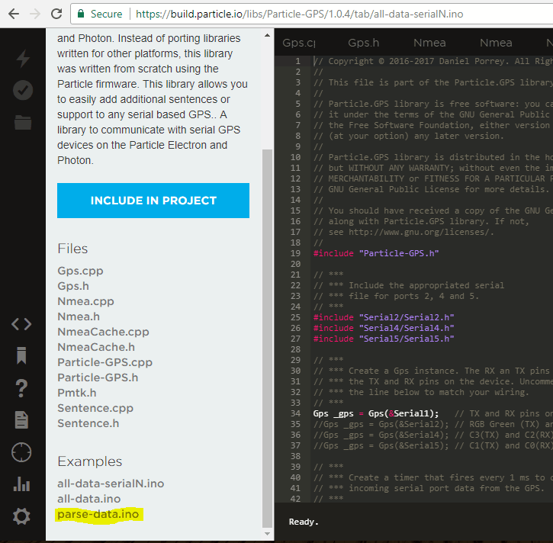Open the Console bar chart icon

pos(21,484)
